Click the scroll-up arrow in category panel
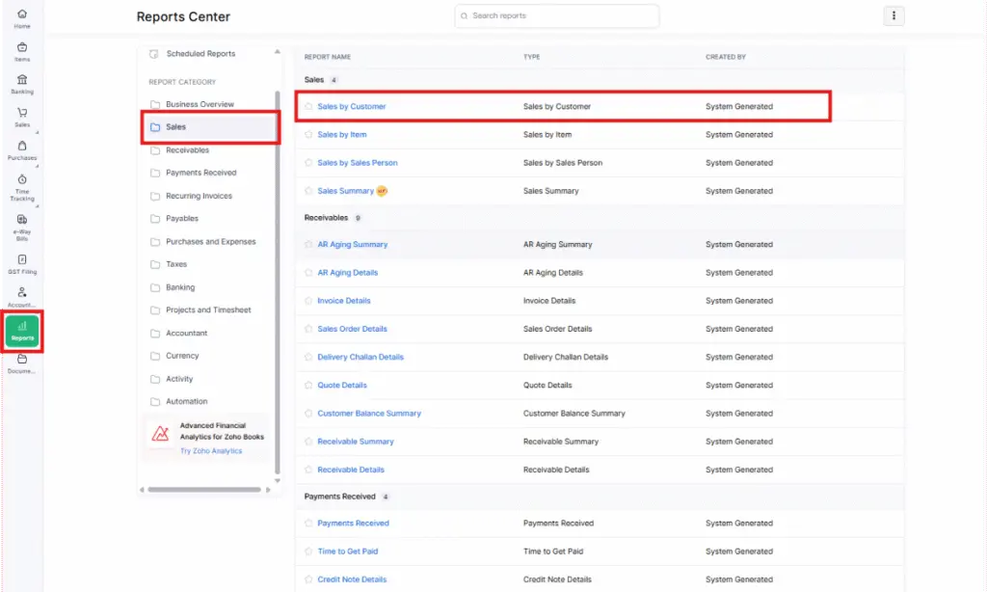The height and width of the screenshot is (592, 987). [277, 52]
